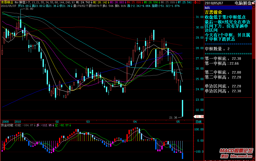Click the 第一中枢底：22.38 line

coord(223,59)
